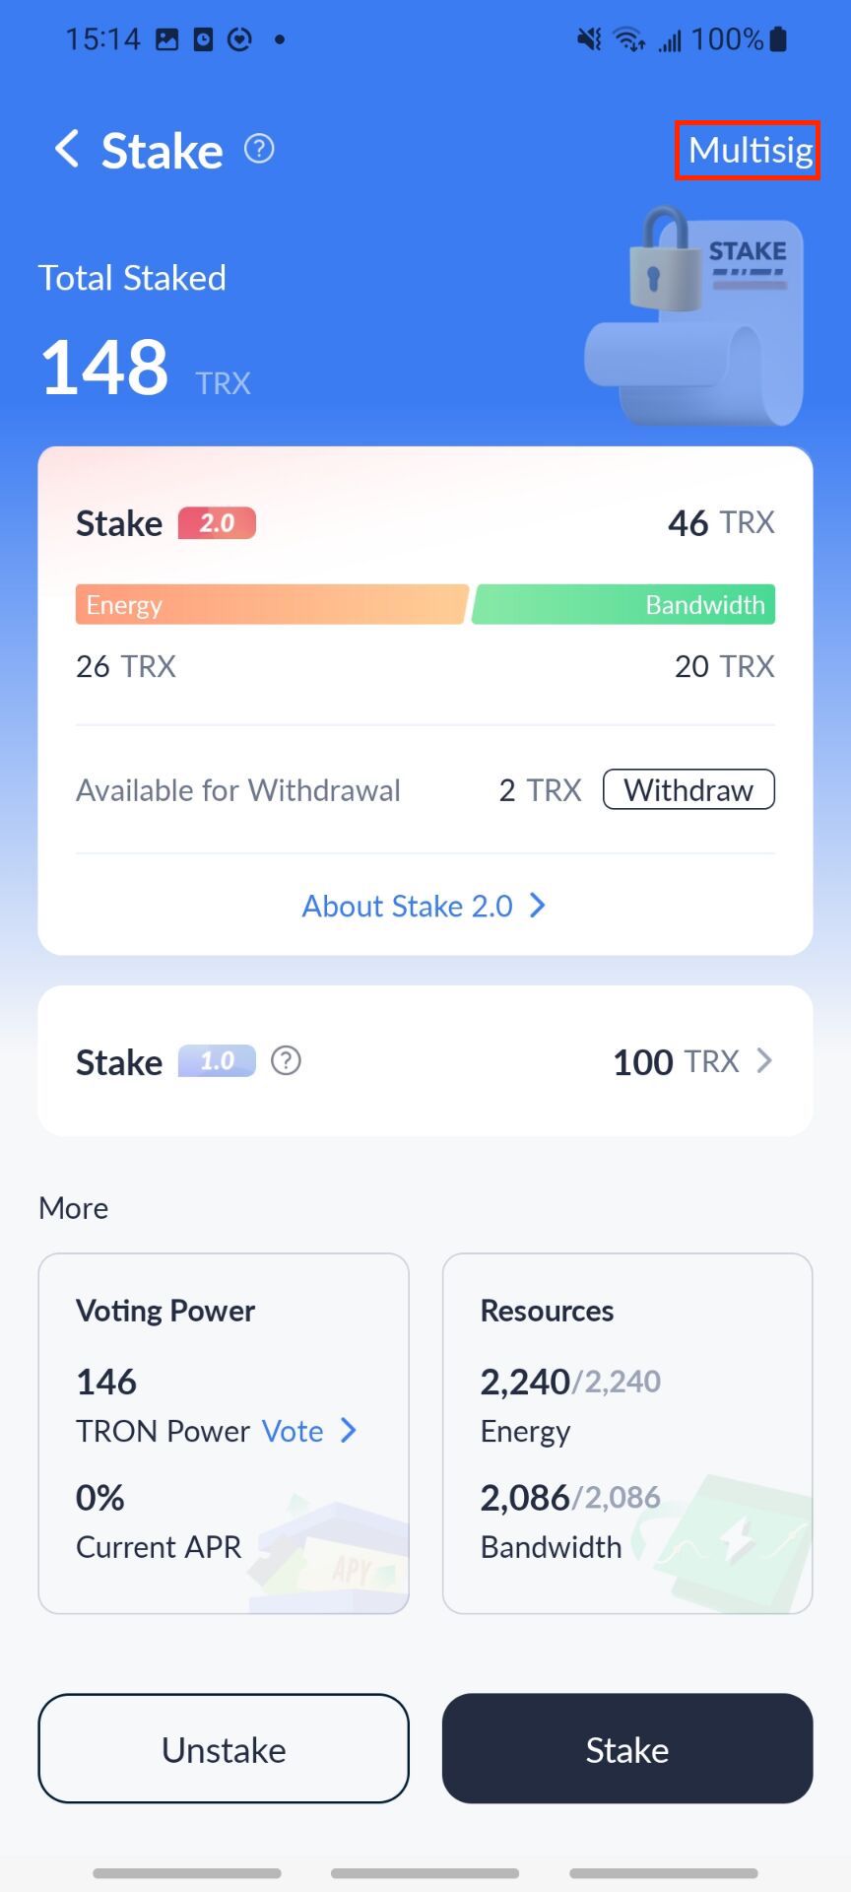Open the Stake help question icon
Image resolution: width=851 pixels, height=1892 pixels.
pos(259,149)
